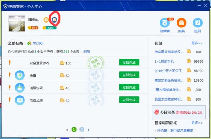
Task: Open 传奇霸业管家特权 gift link
Action: click(x=169, y=52)
